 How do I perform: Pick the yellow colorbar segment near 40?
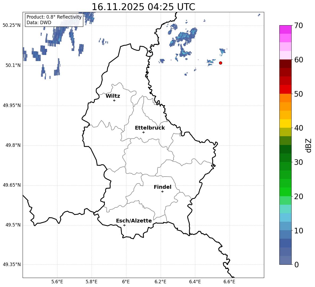tap(285, 123)
